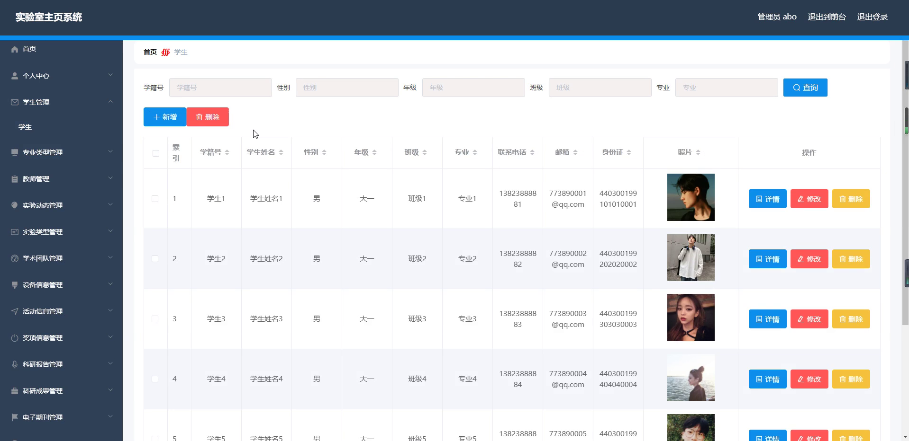Expand the 专业类型管理 menu chevron
This screenshot has width=909, height=441.
pyautogui.click(x=110, y=151)
